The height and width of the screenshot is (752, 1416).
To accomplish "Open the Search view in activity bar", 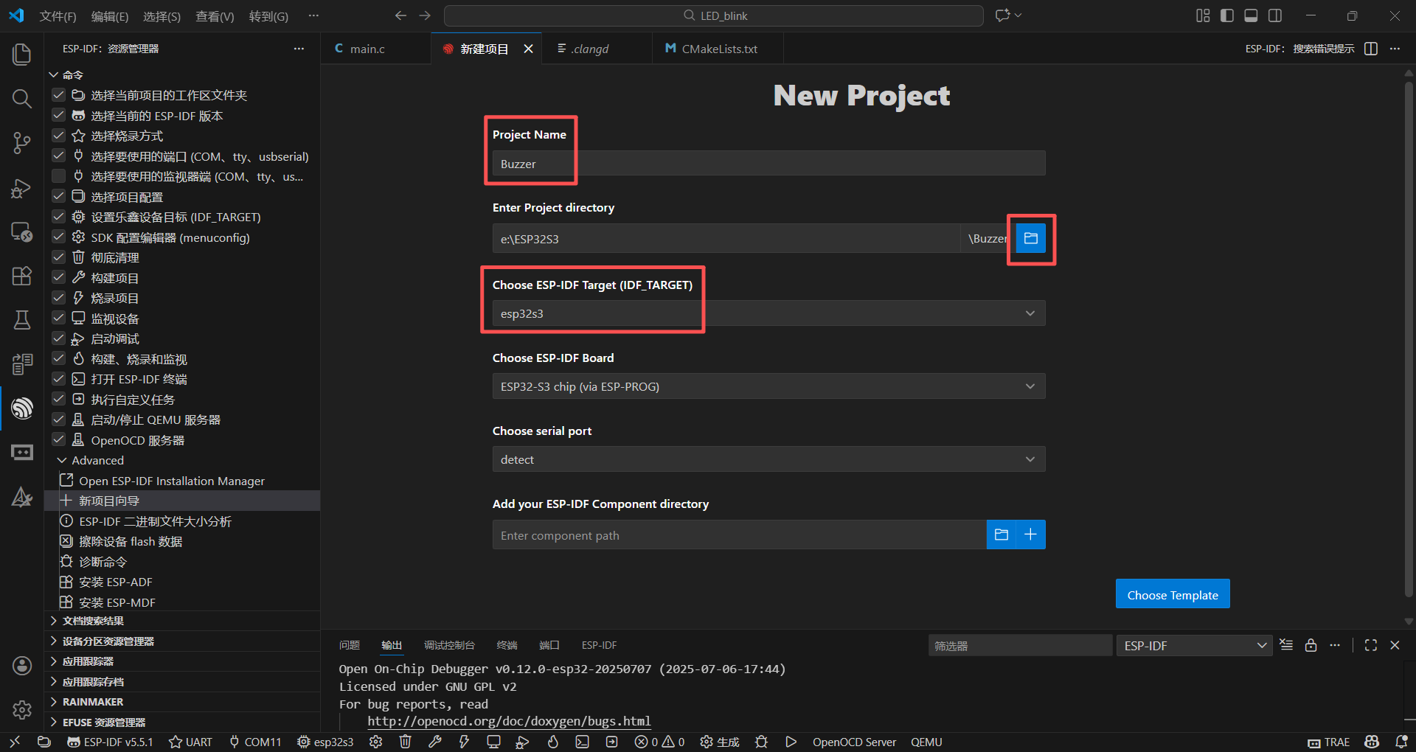I will 22,98.
